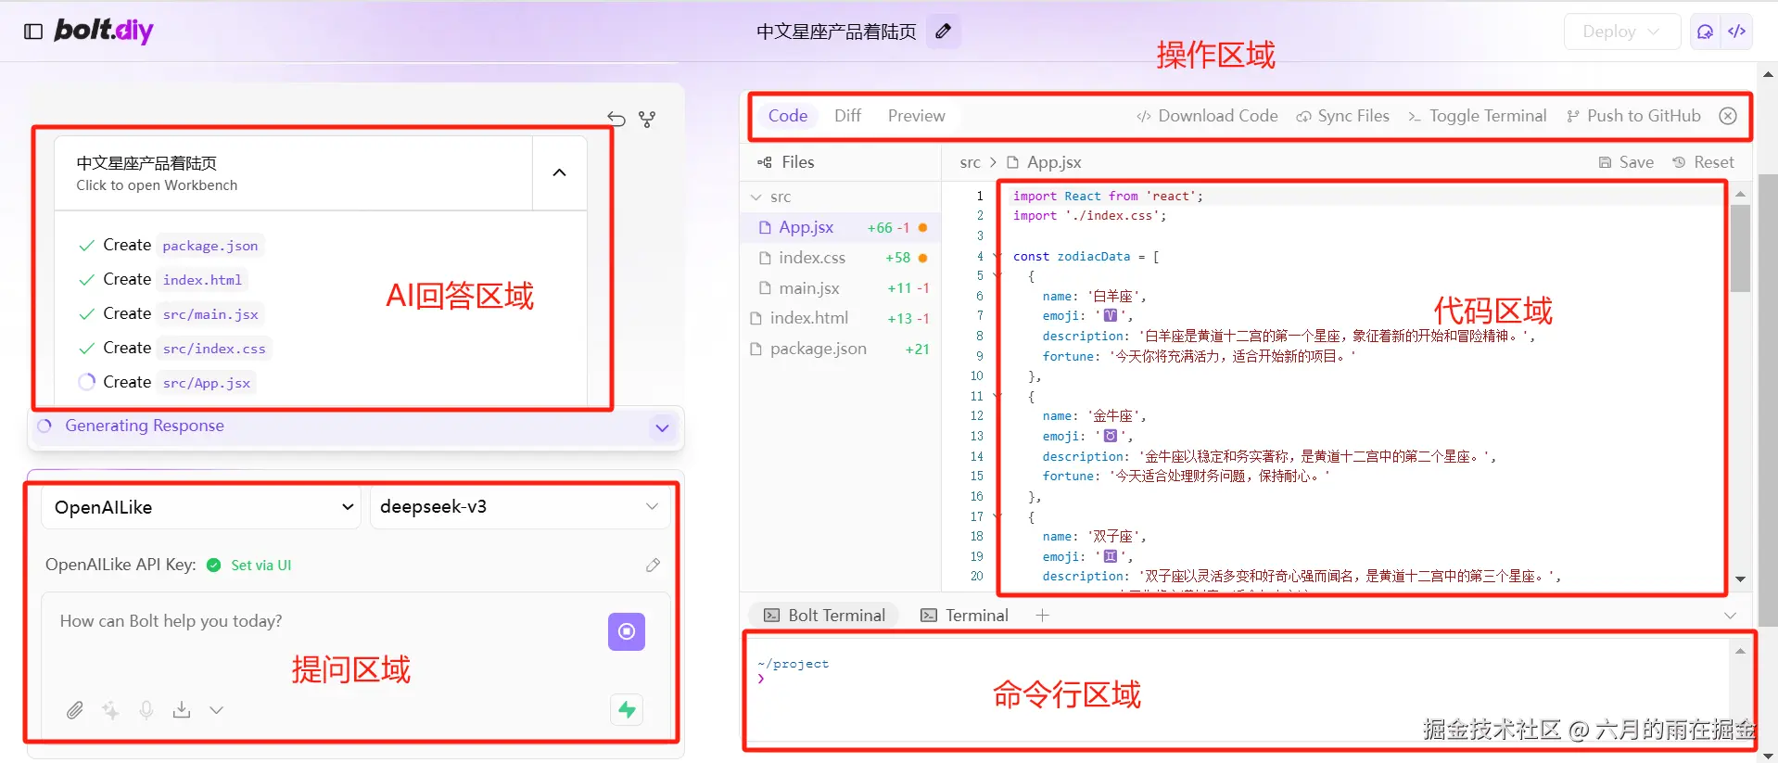Open src/App.jsx from the Create list
This screenshot has width=1778, height=763.
click(207, 383)
